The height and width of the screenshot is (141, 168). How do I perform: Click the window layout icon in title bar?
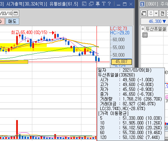(x=84, y=4)
